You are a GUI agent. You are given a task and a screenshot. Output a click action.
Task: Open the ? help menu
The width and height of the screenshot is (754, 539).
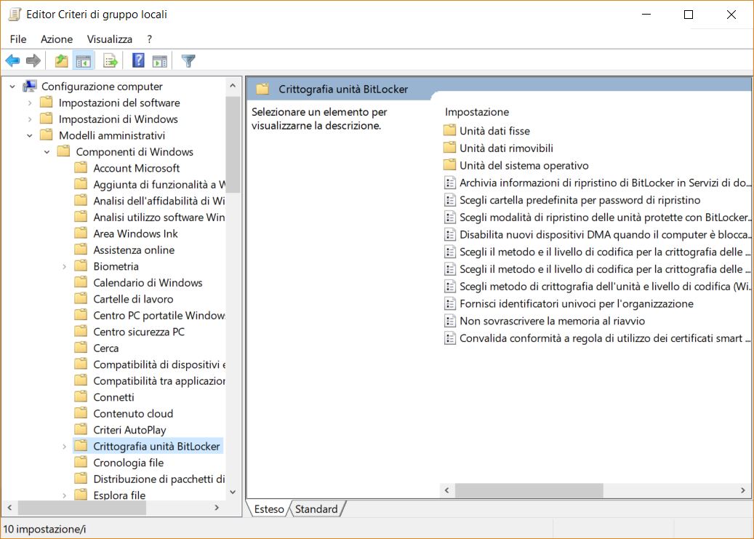150,39
